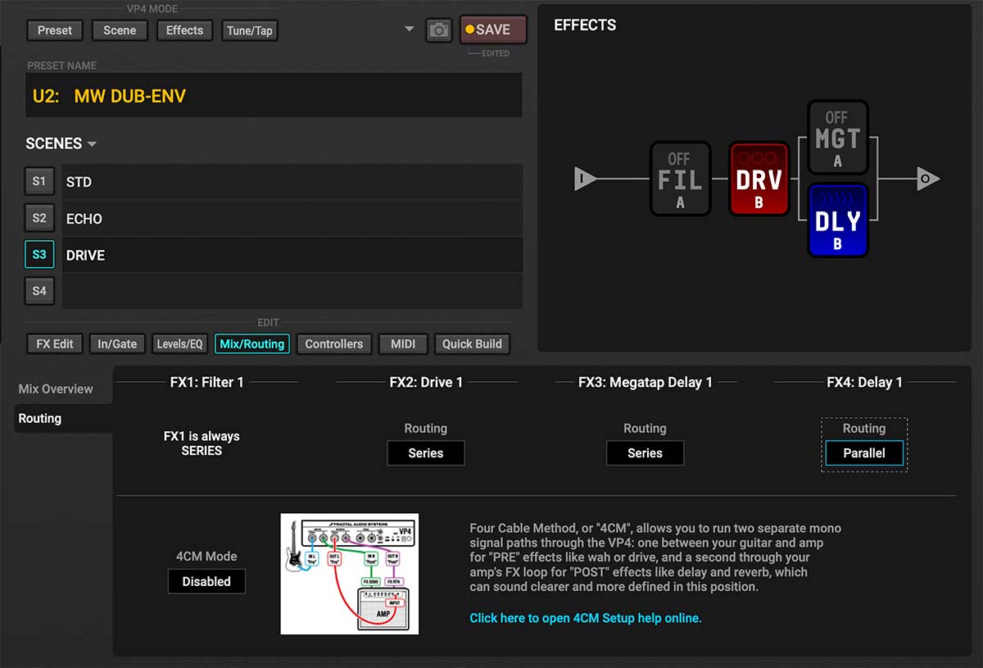Select the red DRV drive block
Screen dimensions: 983x668
(759, 179)
